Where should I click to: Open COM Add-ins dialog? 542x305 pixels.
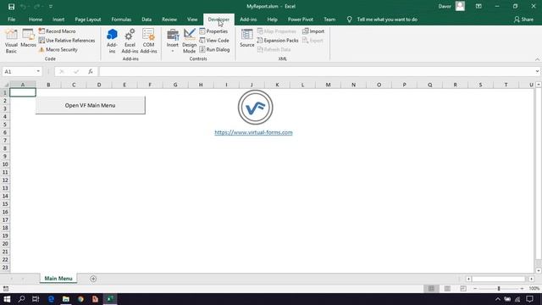pyautogui.click(x=148, y=41)
